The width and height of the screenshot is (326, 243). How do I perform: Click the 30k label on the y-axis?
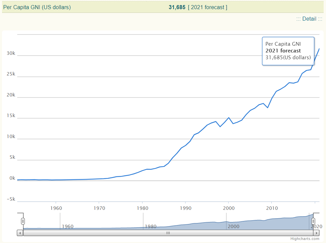coord(11,53)
